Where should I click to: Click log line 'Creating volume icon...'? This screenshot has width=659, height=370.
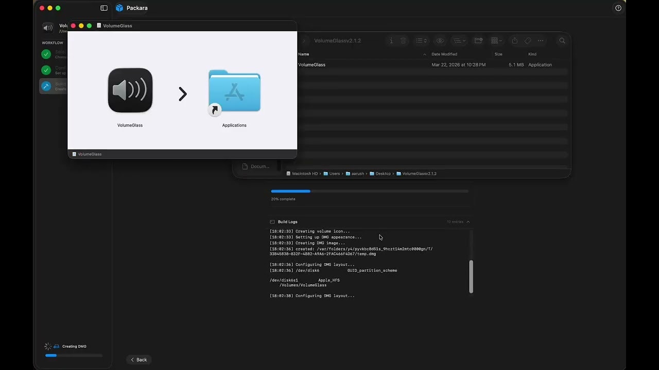click(310, 231)
